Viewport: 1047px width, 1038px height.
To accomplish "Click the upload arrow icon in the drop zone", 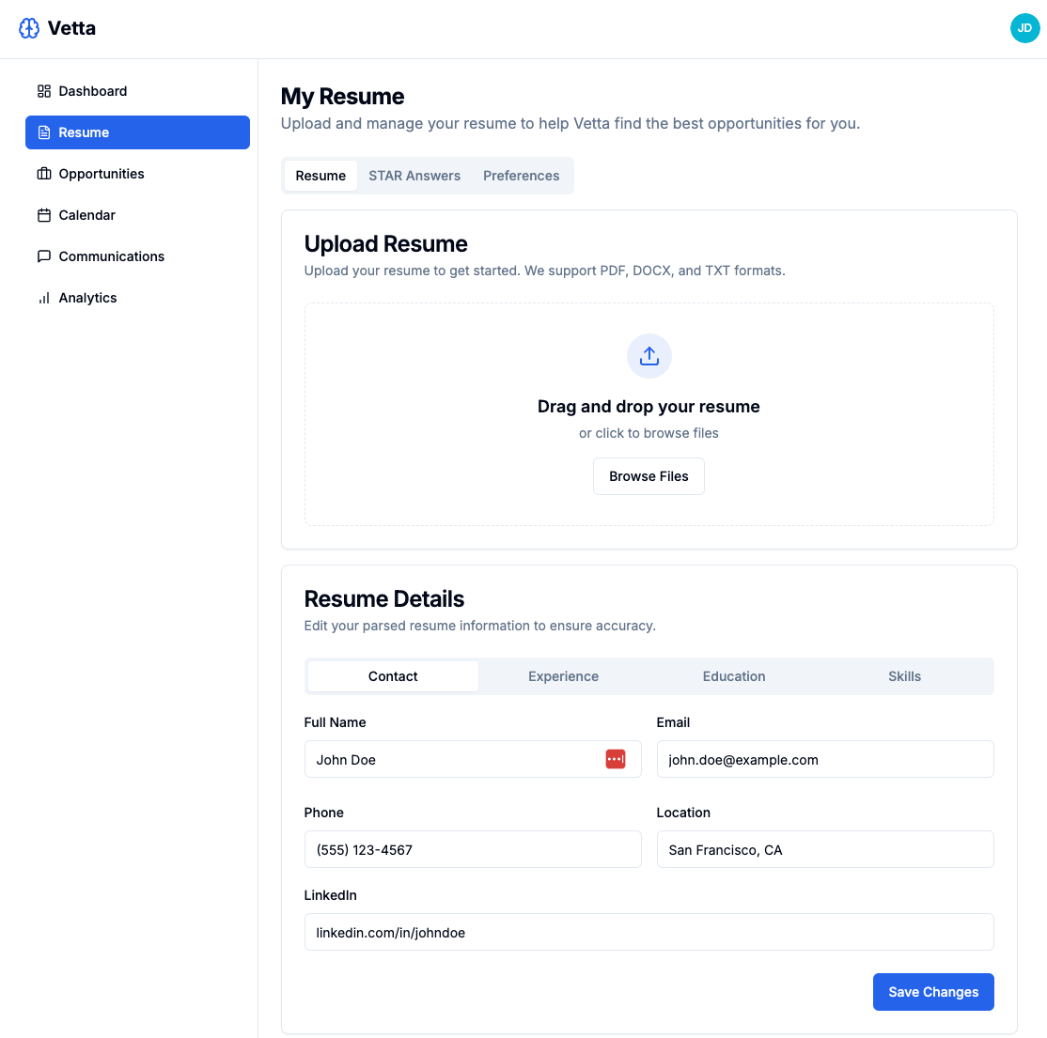I will pyautogui.click(x=649, y=356).
